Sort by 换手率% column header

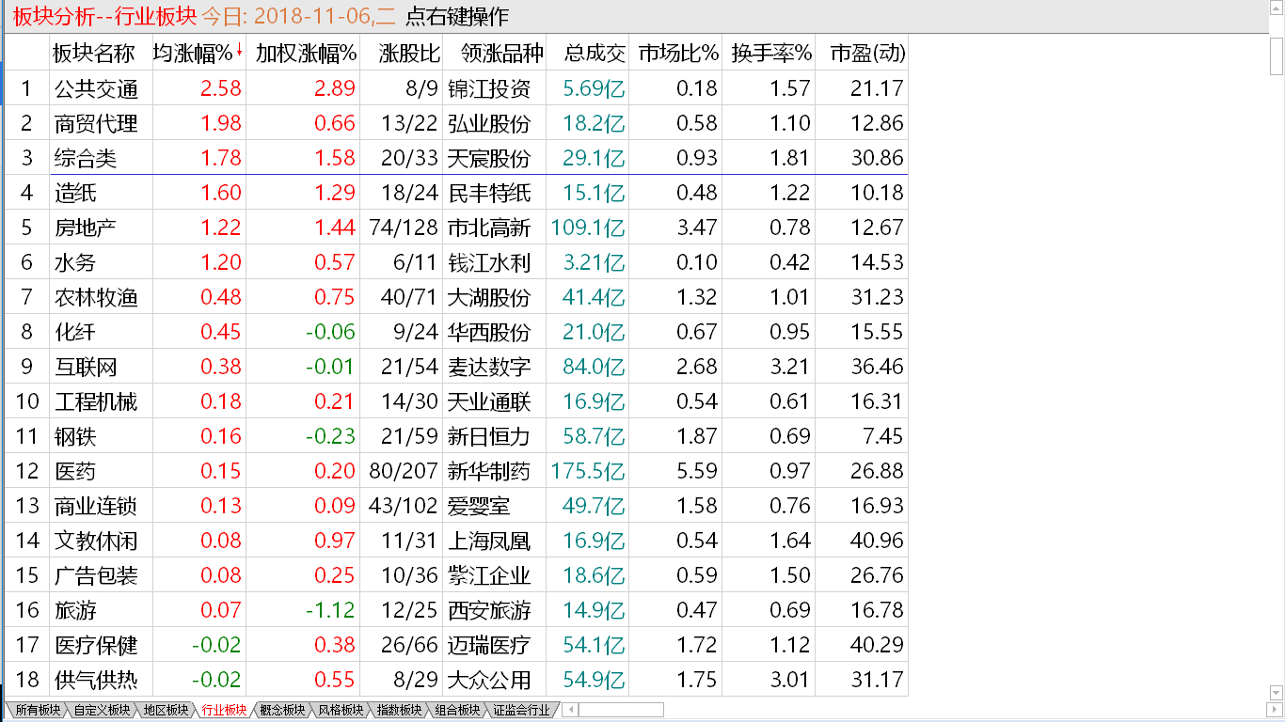769,54
